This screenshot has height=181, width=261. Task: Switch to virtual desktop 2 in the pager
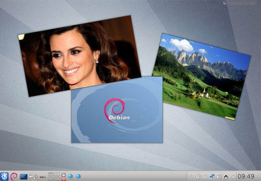(57, 174)
